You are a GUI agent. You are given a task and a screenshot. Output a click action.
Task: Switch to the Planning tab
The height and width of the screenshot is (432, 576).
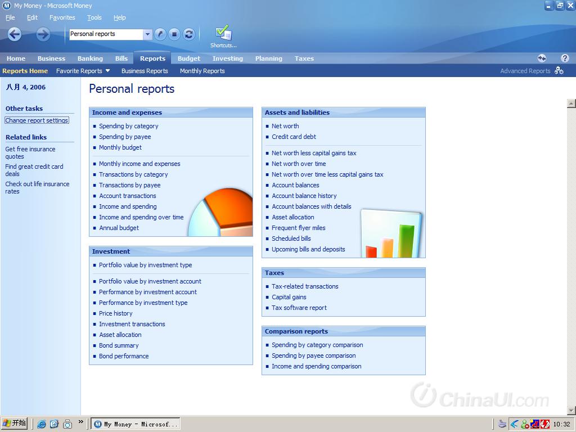pos(269,58)
